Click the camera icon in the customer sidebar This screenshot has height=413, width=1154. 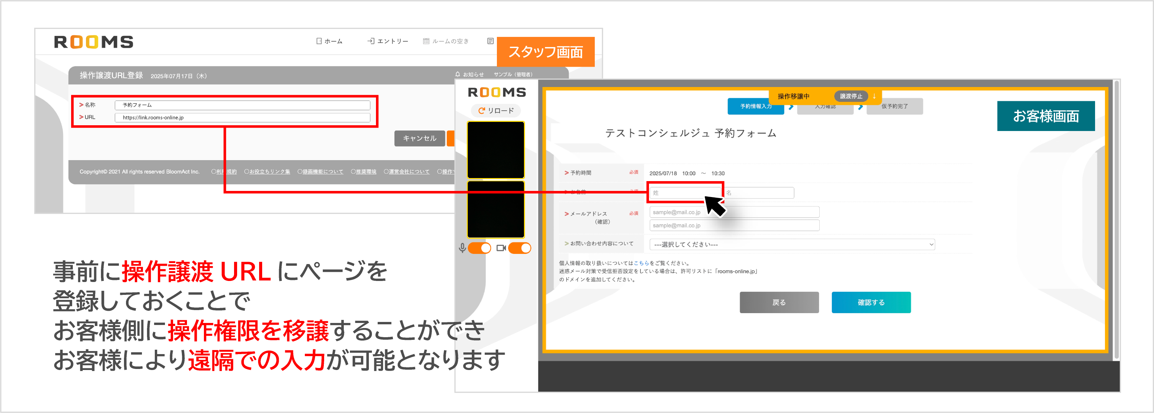pos(501,248)
